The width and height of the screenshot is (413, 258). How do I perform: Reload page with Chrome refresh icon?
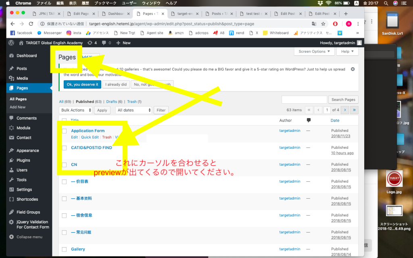[x=31, y=24]
